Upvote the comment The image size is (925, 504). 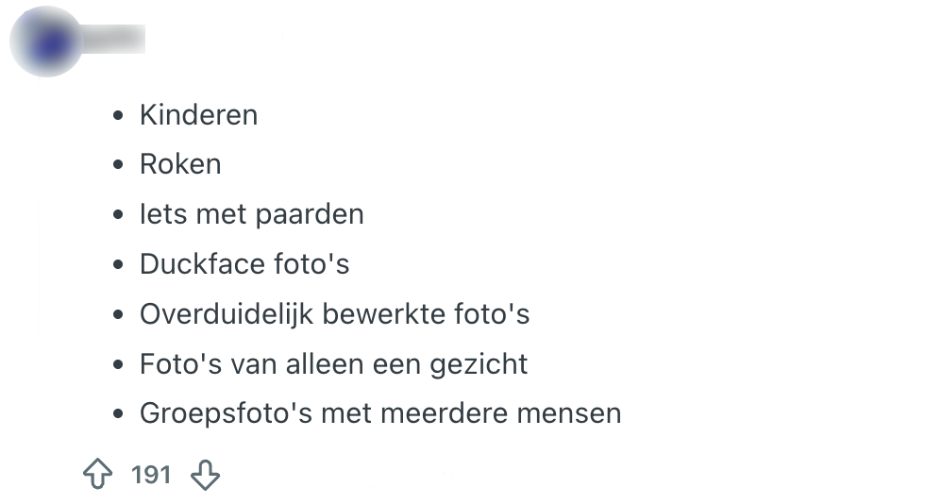click(98, 474)
